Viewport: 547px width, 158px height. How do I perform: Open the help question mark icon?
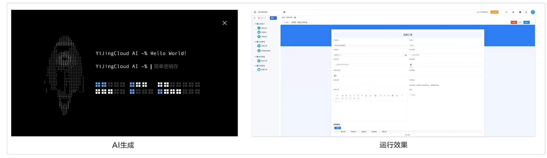pyautogui.click(x=520, y=12)
